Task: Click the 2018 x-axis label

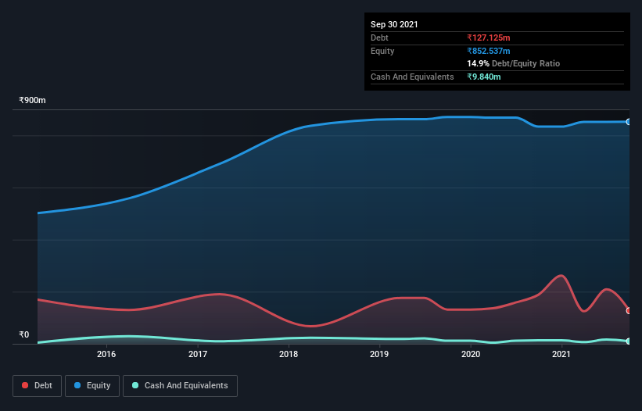Action: 289,354
